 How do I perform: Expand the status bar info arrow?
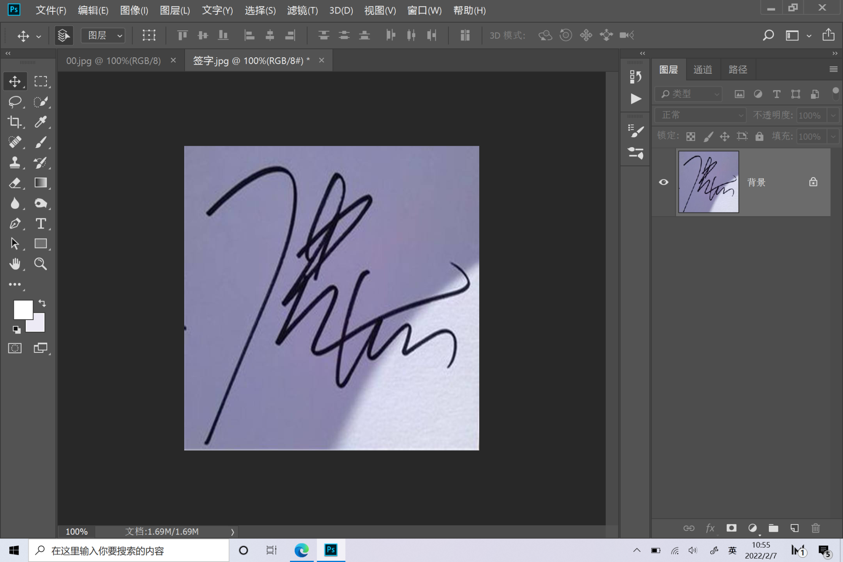point(232,532)
